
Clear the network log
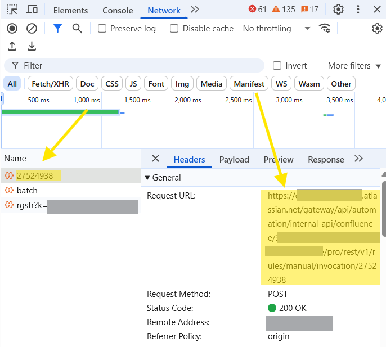pyautogui.click(x=32, y=29)
